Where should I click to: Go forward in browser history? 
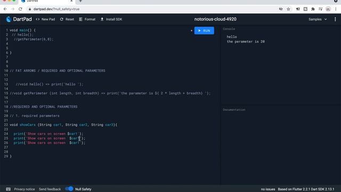[x=13, y=9]
